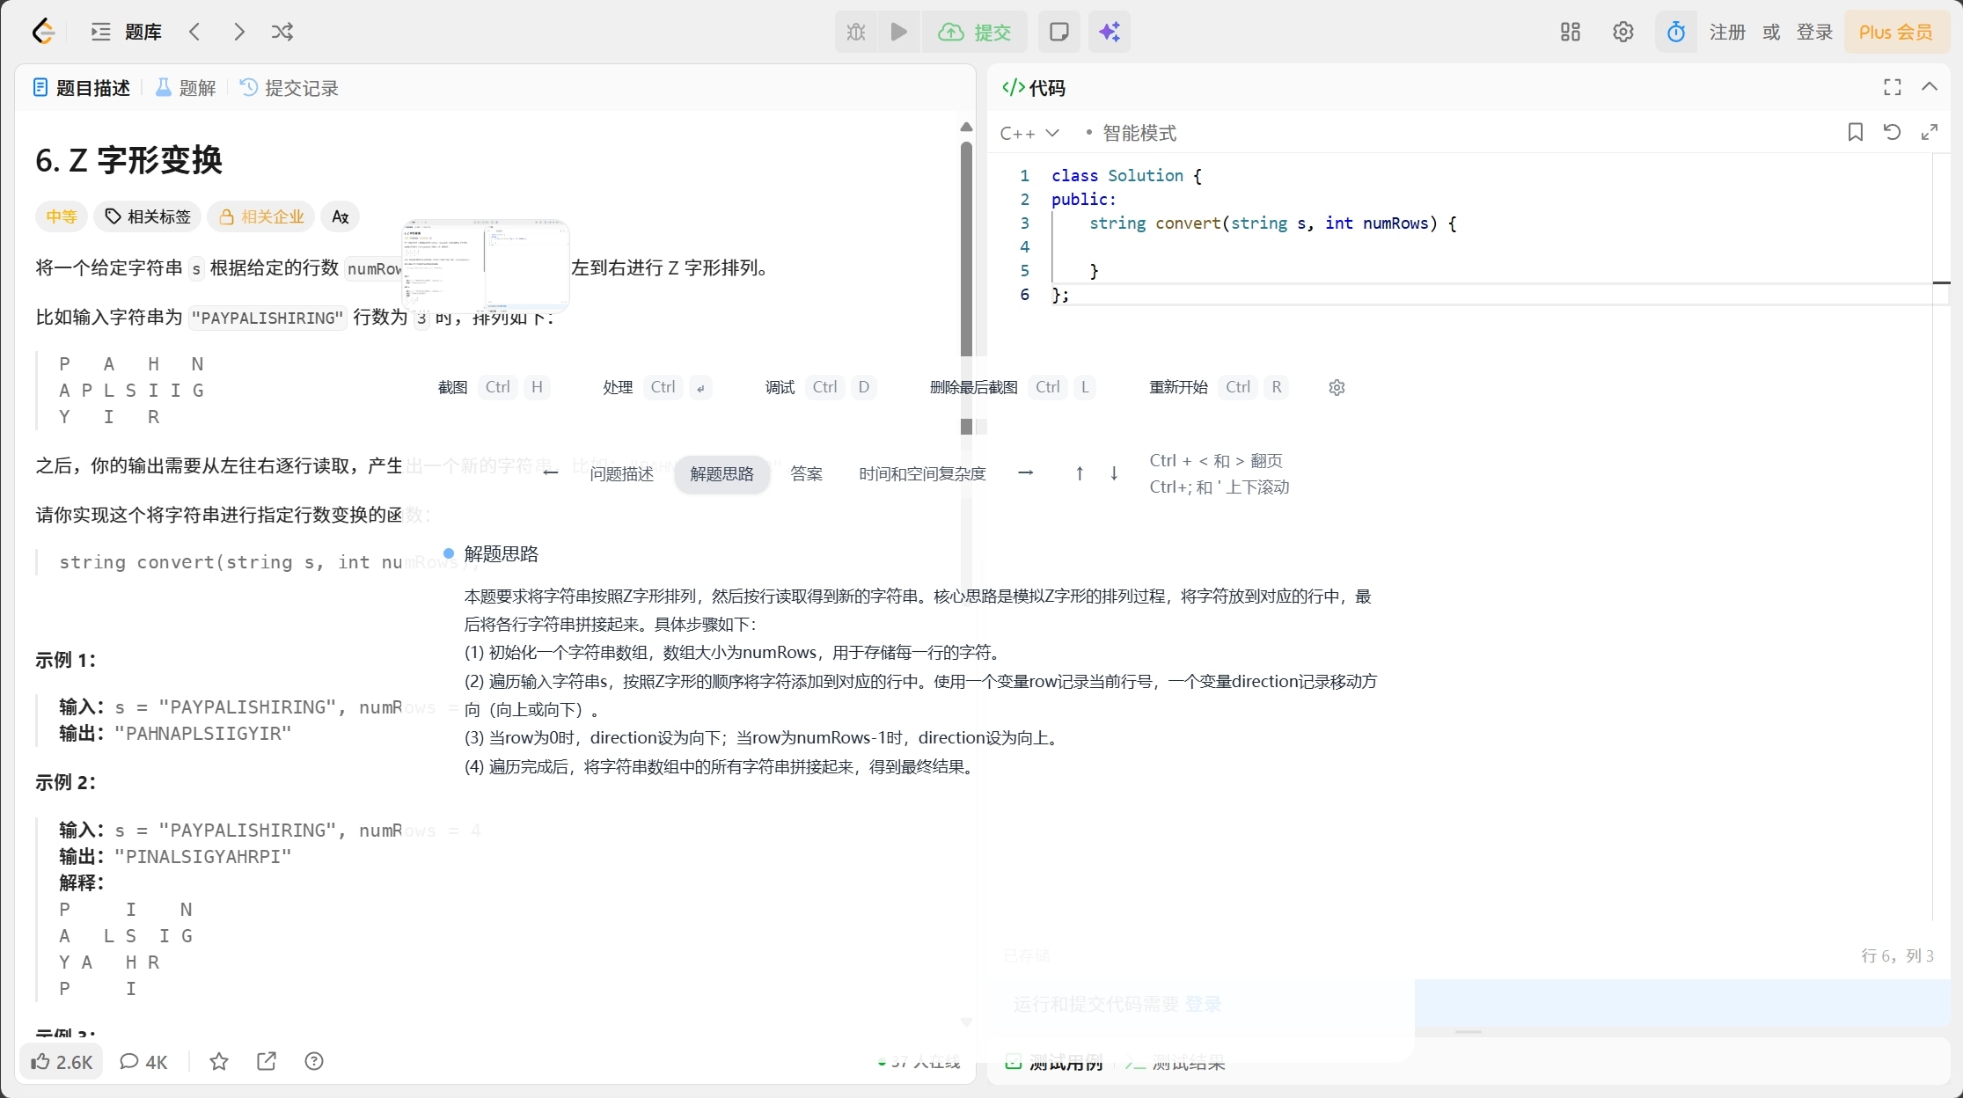This screenshot has height=1098, width=1963.
Task: Open the layout switcher icon
Action: (1570, 32)
